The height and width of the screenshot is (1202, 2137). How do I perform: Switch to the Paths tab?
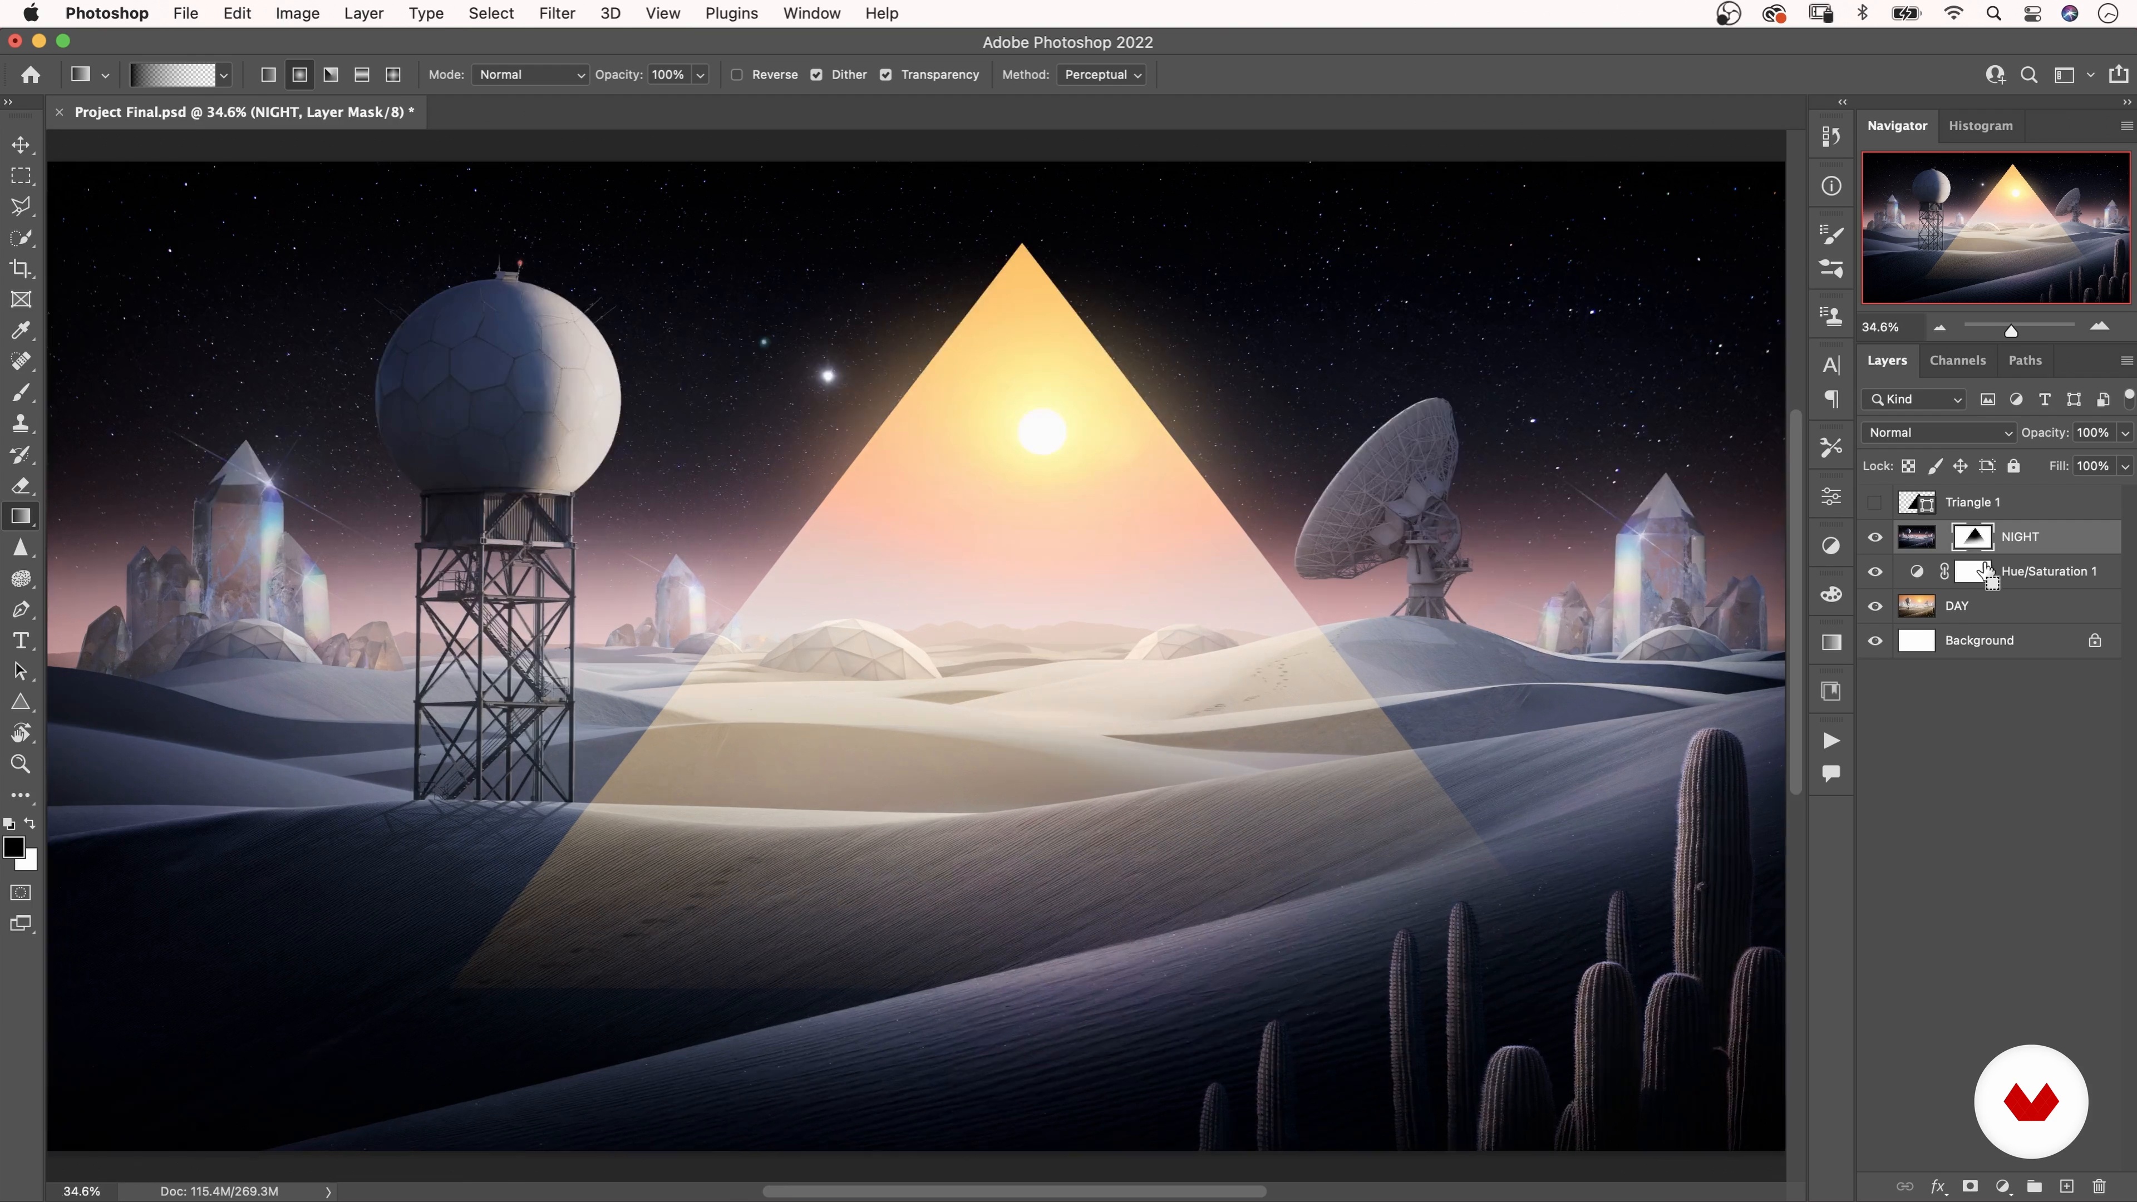coord(2025,360)
